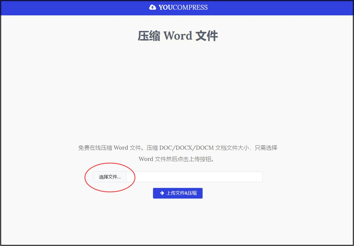Image resolution: width=354 pixels, height=246 pixels.
Task: Click the description line starting with 免费在线压缩 Word 文件
Action: tap(178, 148)
